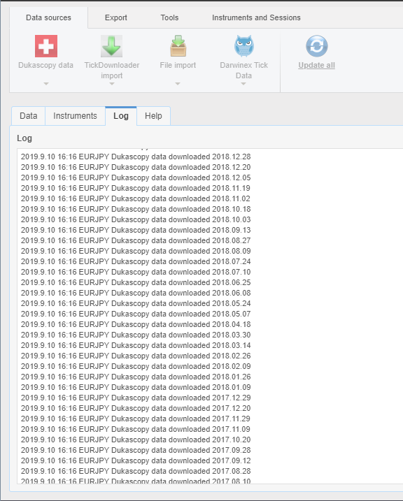Select log entry downloaded 2017.11.09

point(136,429)
